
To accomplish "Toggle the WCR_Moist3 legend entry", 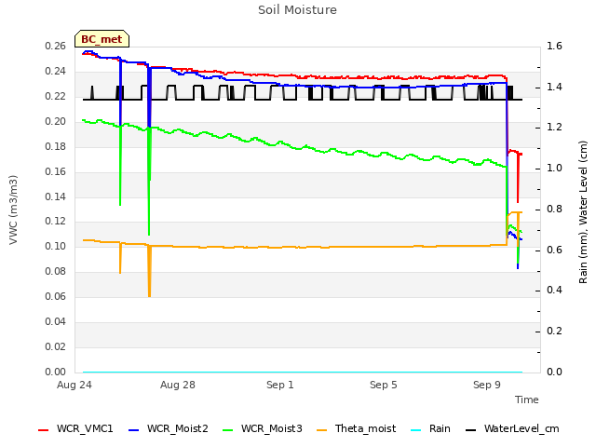I will (x=263, y=428).
